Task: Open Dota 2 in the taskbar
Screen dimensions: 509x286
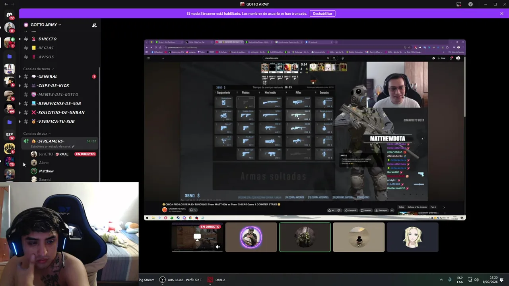Action: tap(216, 280)
